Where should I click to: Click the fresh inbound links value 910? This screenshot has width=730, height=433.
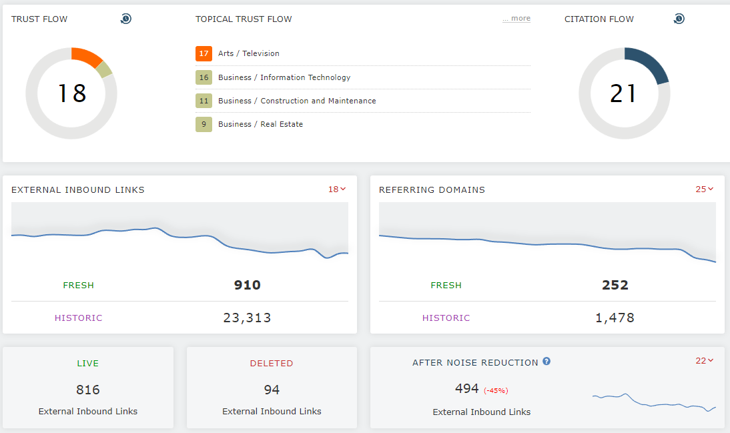coord(247,285)
